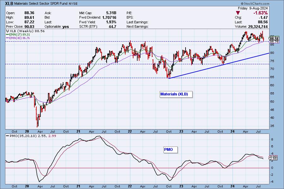Click the Last Earnings label
The image size is (284, 189).
(137, 22)
